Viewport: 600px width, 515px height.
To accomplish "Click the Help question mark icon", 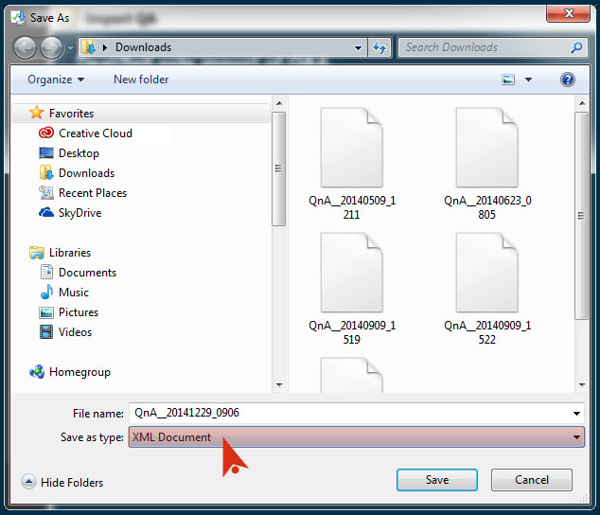I will [x=568, y=80].
